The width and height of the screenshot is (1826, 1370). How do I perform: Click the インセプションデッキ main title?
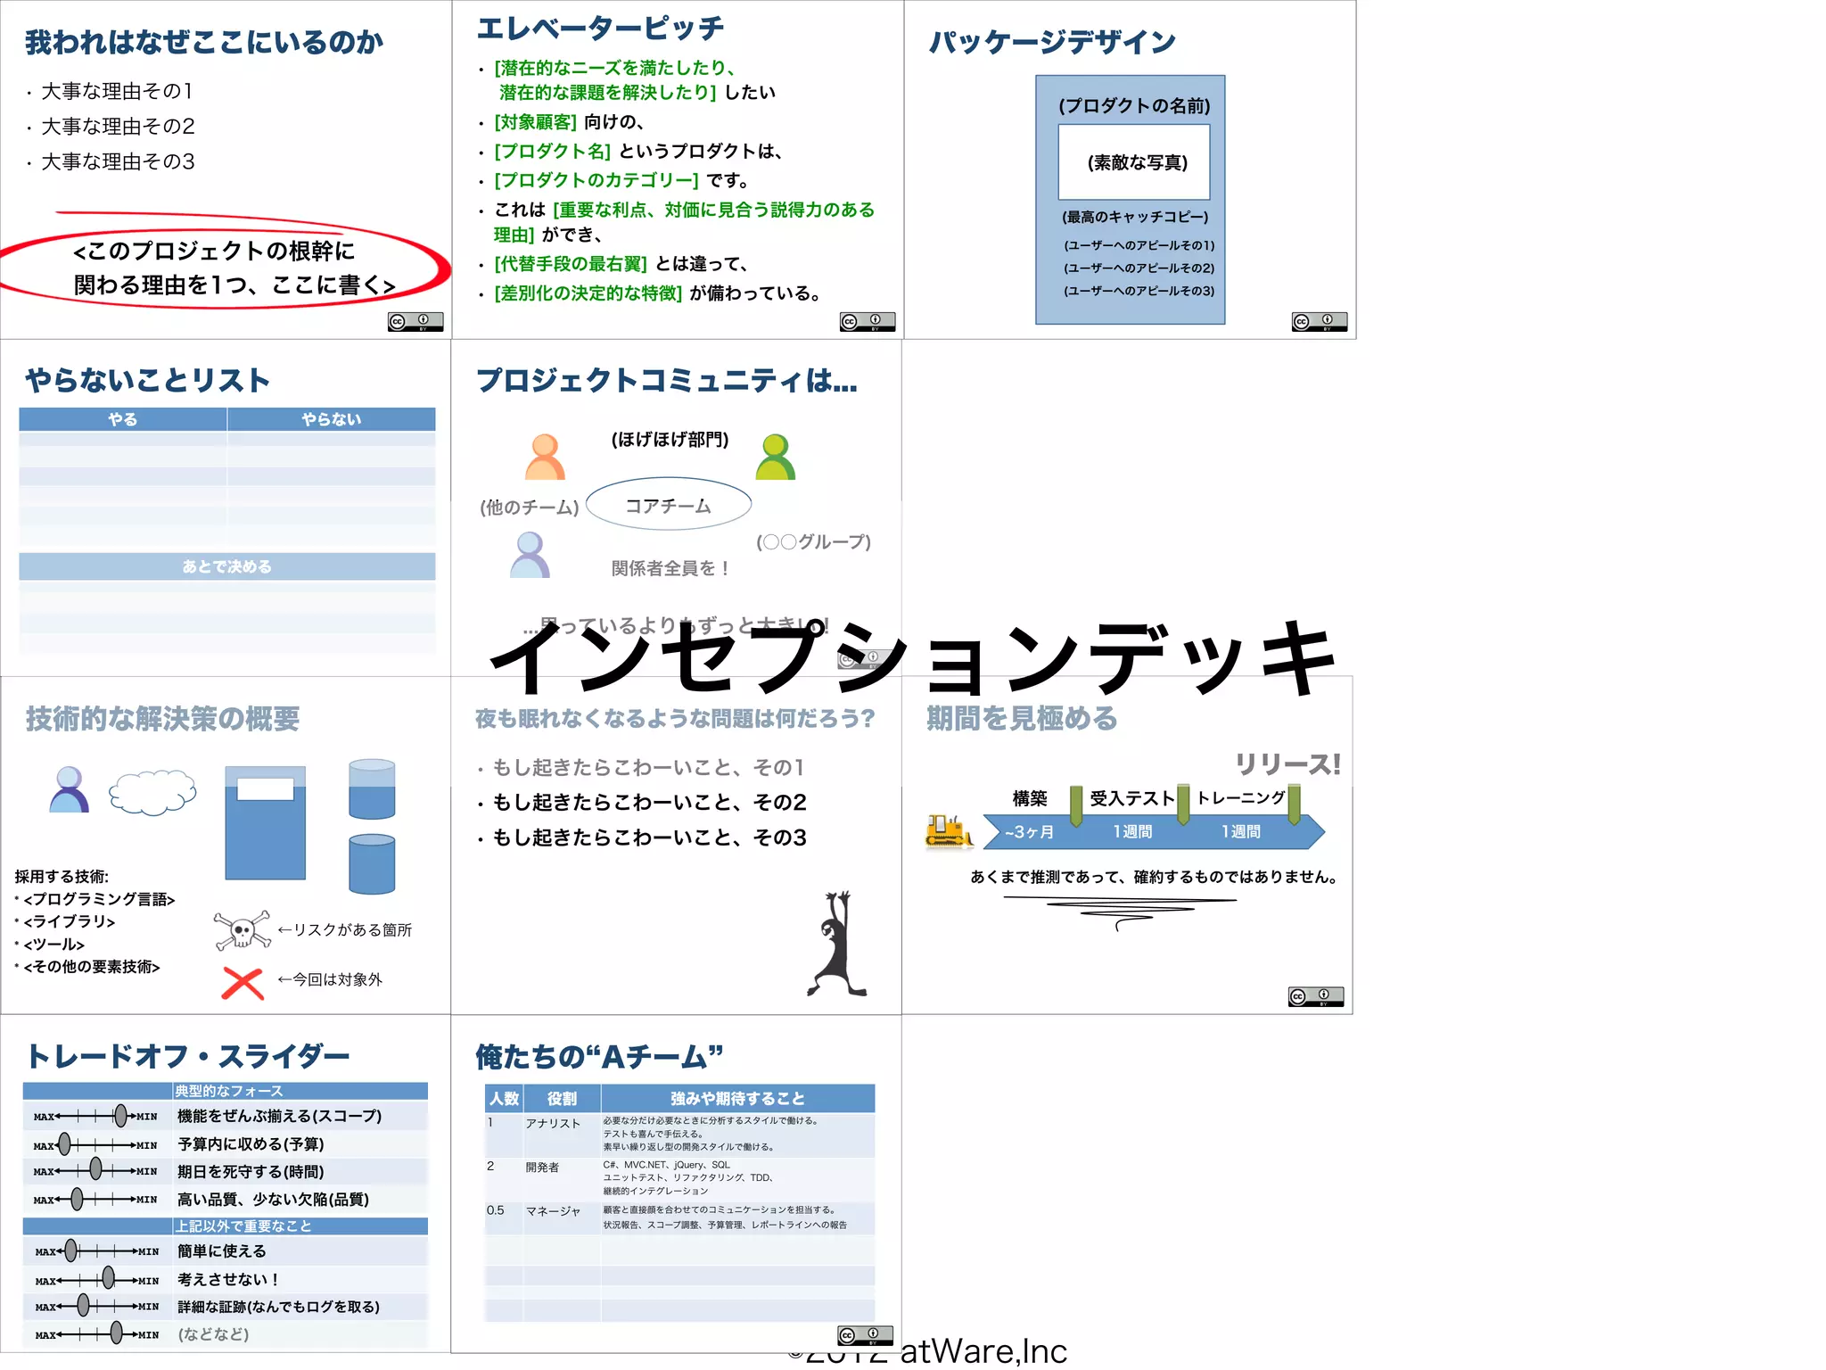coord(913,658)
